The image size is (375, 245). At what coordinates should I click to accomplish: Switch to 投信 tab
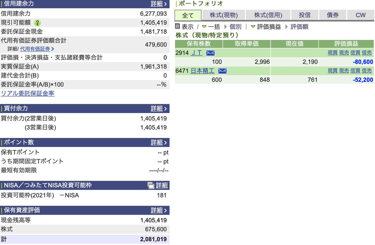pyautogui.click(x=304, y=15)
